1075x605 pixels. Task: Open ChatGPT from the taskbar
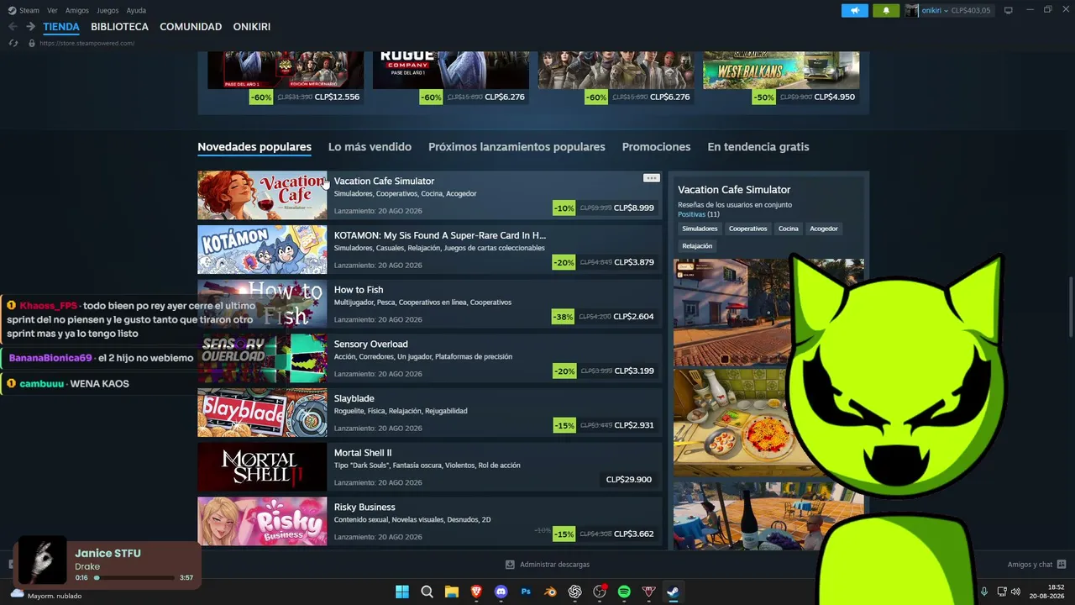pyautogui.click(x=574, y=592)
